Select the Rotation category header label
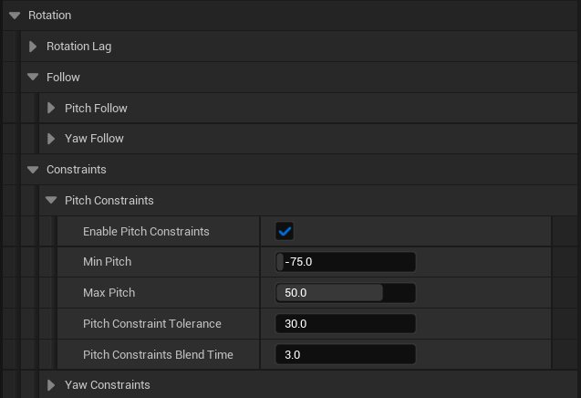The image size is (581, 398). [49, 16]
